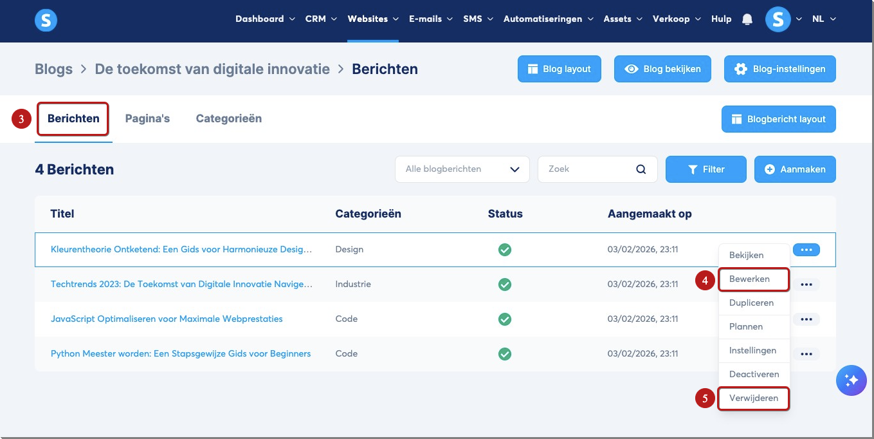The width and height of the screenshot is (874, 439).
Task: Select Verwijderen from the context menu
Action: (754, 398)
